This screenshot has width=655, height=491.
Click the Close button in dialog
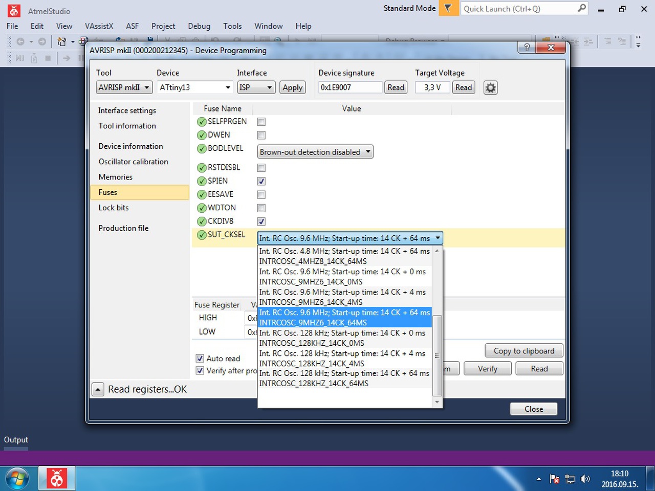coord(534,409)
